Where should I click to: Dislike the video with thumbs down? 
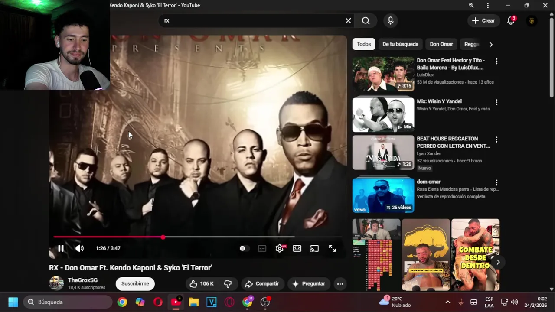(228, 283)
